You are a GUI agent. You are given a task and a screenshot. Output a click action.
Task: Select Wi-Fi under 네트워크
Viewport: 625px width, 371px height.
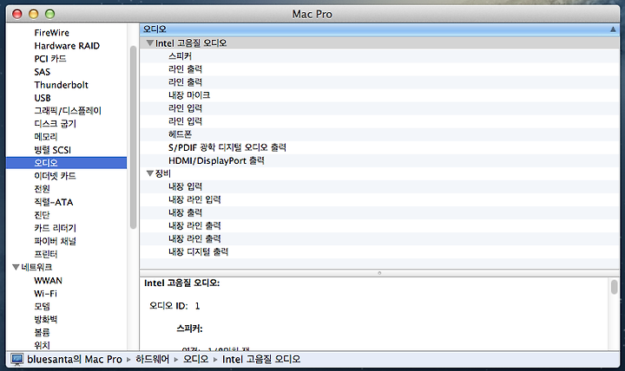click(46, 294)
